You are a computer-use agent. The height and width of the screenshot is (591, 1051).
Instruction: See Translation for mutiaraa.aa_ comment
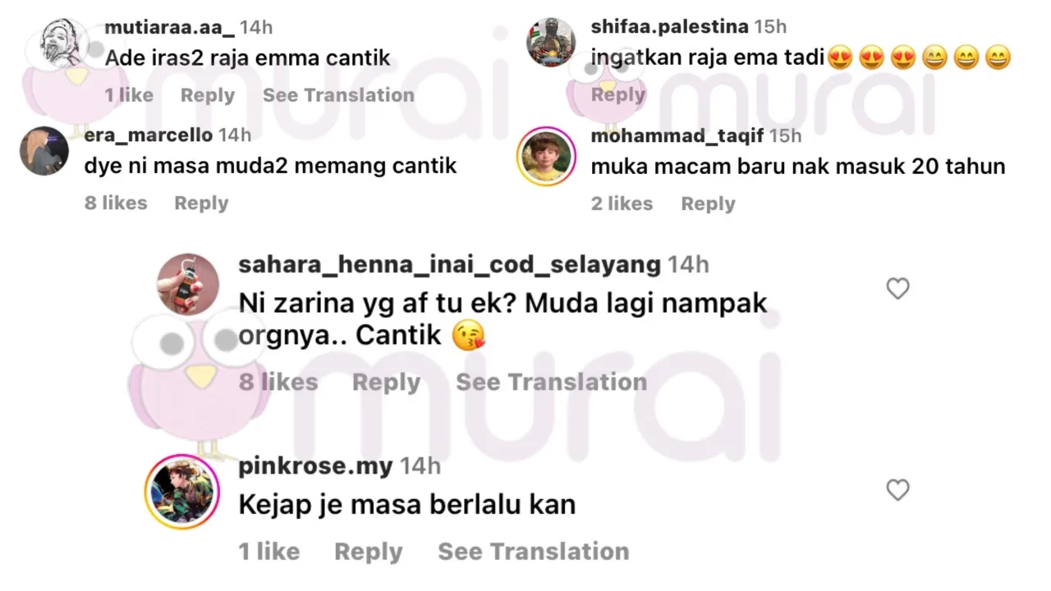(338, 95)
